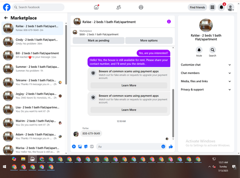Click the conversation list scrollbar
240x178 pixels.
coord(66,54)
